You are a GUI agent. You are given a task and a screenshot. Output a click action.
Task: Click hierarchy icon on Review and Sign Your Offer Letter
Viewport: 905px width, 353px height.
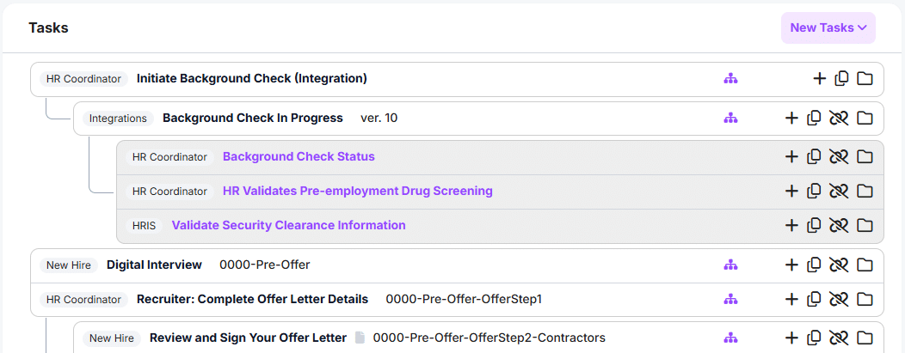click(730, 338)
